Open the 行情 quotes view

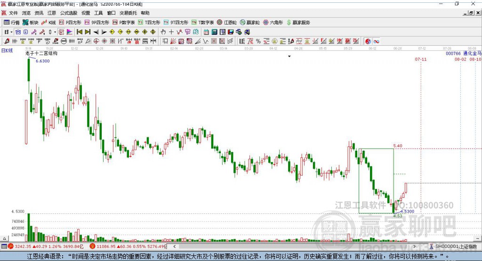point(11,23)
